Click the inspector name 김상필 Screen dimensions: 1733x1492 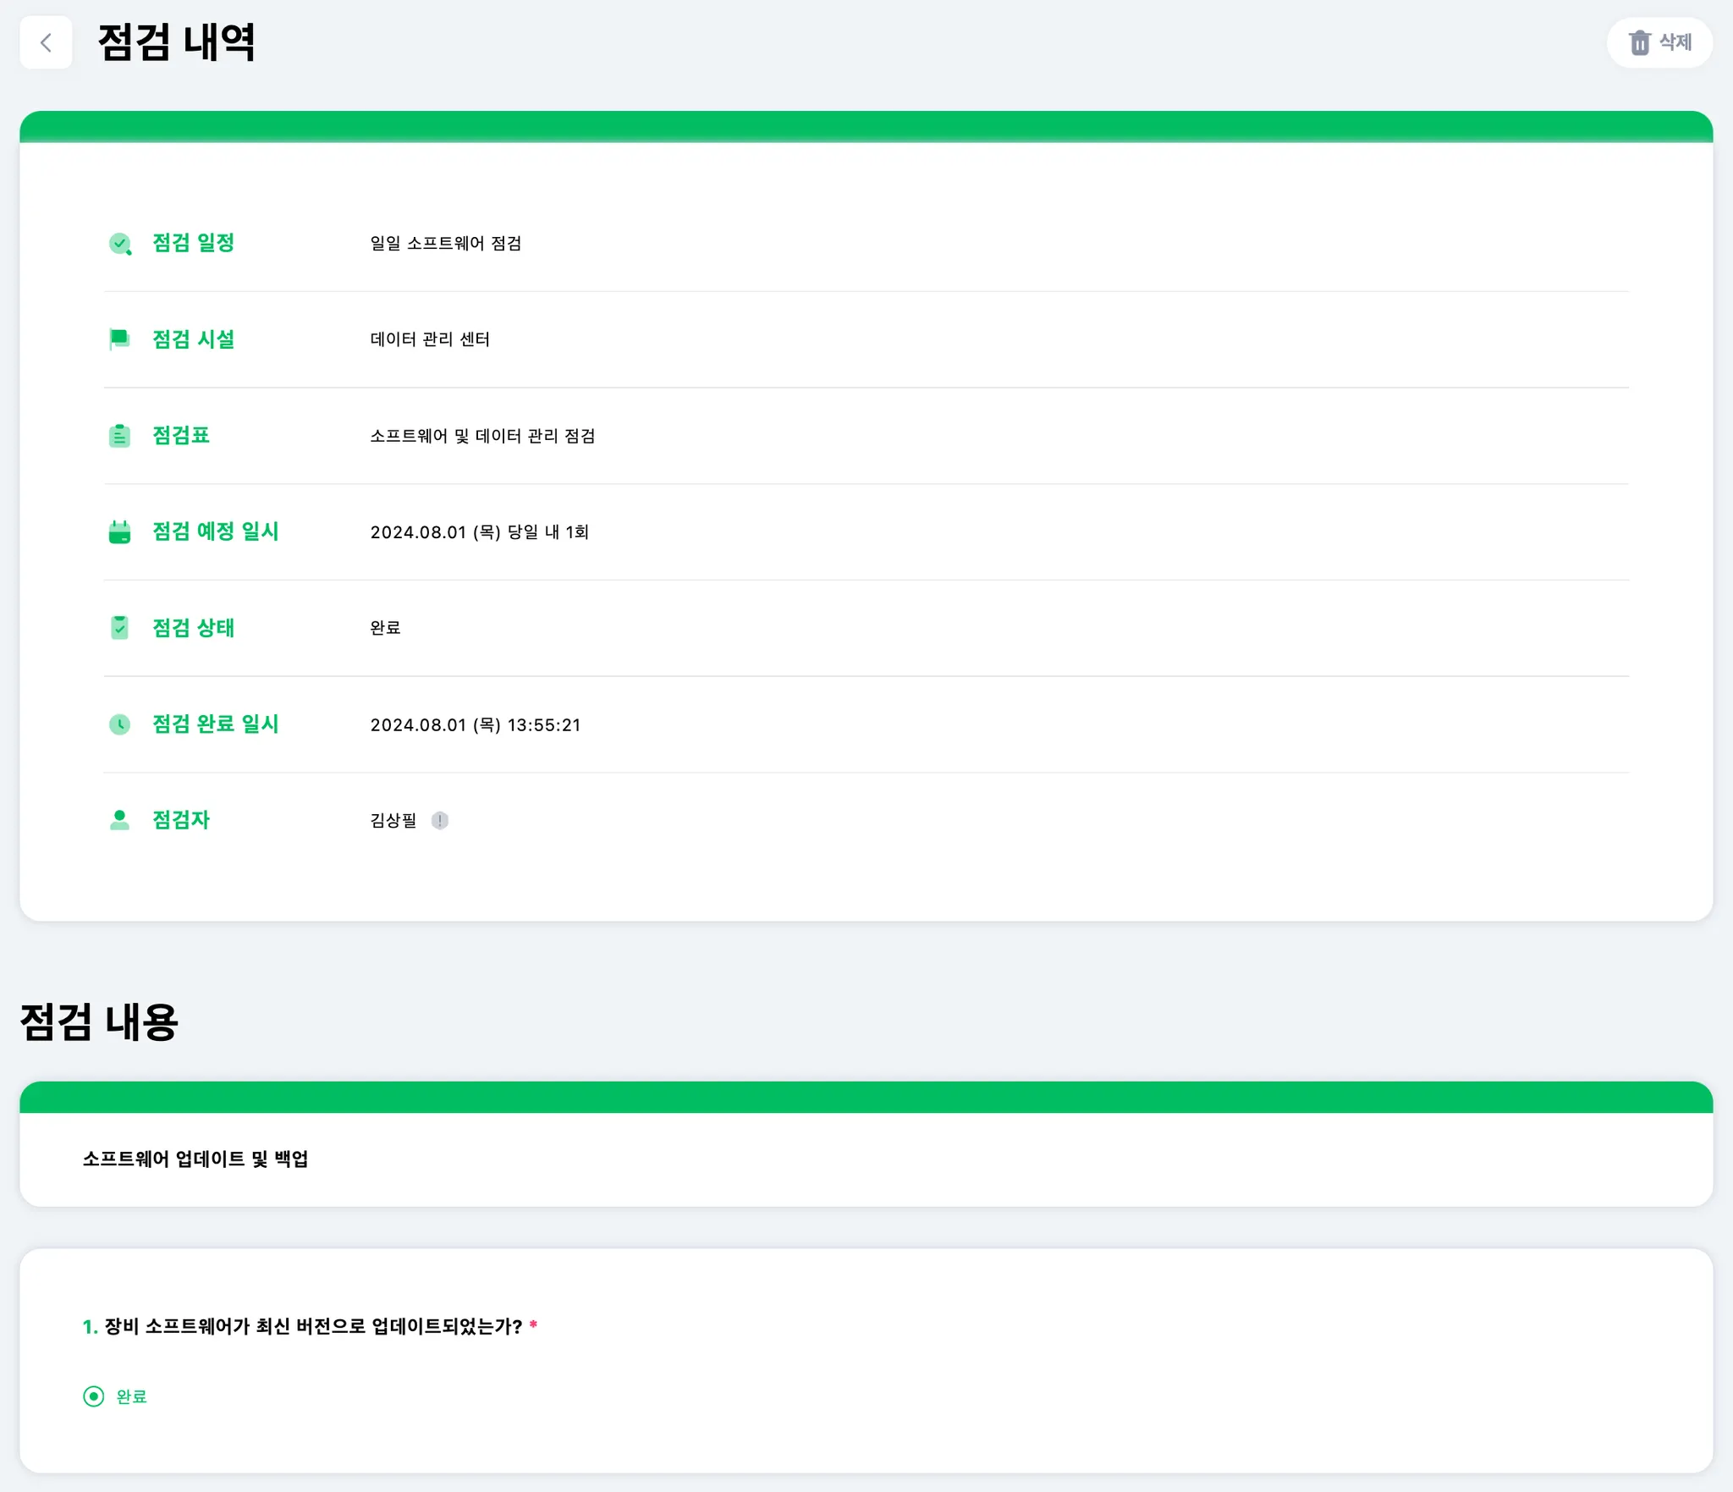pyautogui.click(x=393, y=820)
